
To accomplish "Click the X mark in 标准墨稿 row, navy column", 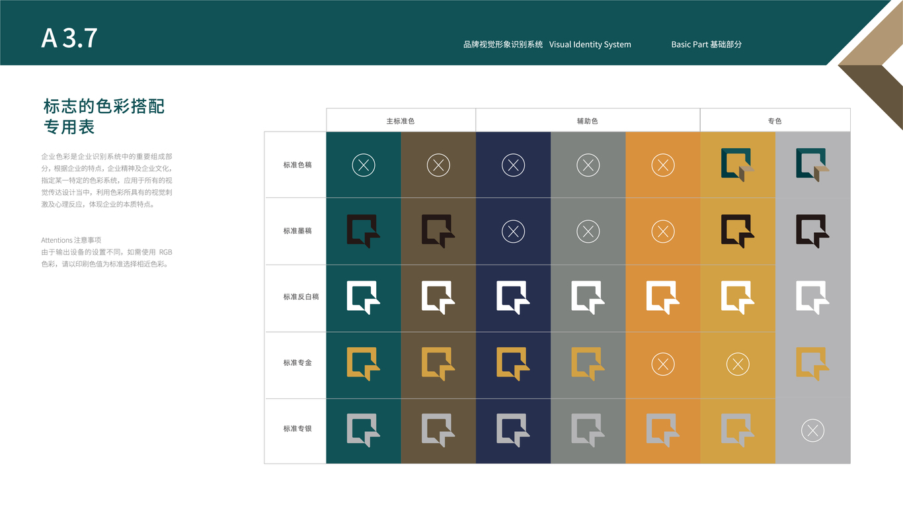I will [513, 232].
